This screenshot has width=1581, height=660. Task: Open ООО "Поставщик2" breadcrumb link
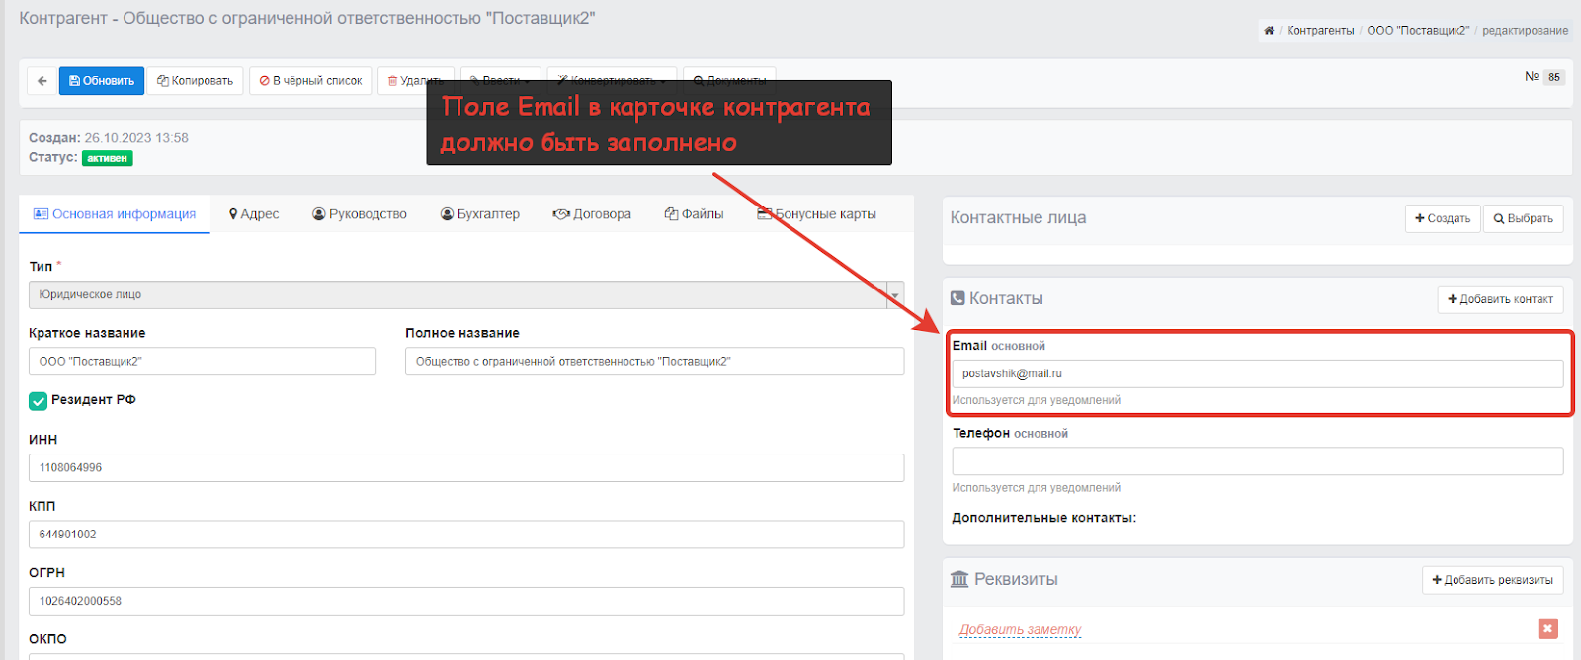click(1418, 31)
